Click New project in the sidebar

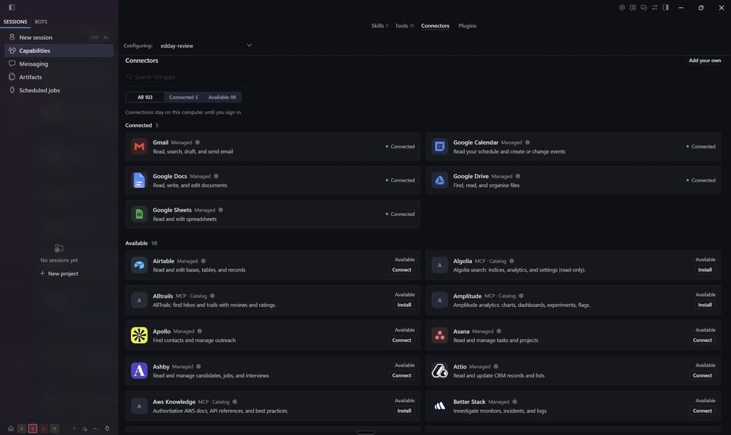59,274
